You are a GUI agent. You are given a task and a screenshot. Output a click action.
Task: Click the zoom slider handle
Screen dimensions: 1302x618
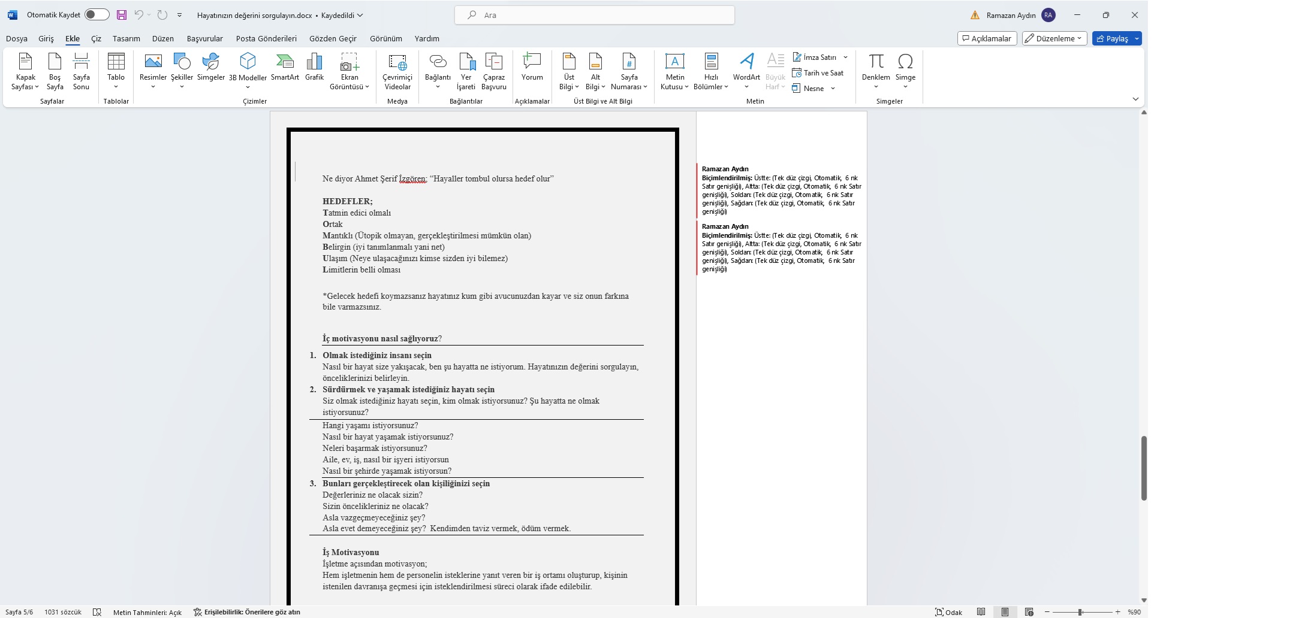tap(1080, 612)
